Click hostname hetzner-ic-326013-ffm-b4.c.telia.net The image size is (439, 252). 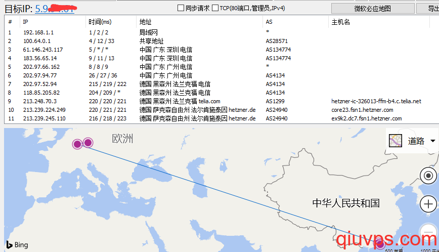pos(376,101)
